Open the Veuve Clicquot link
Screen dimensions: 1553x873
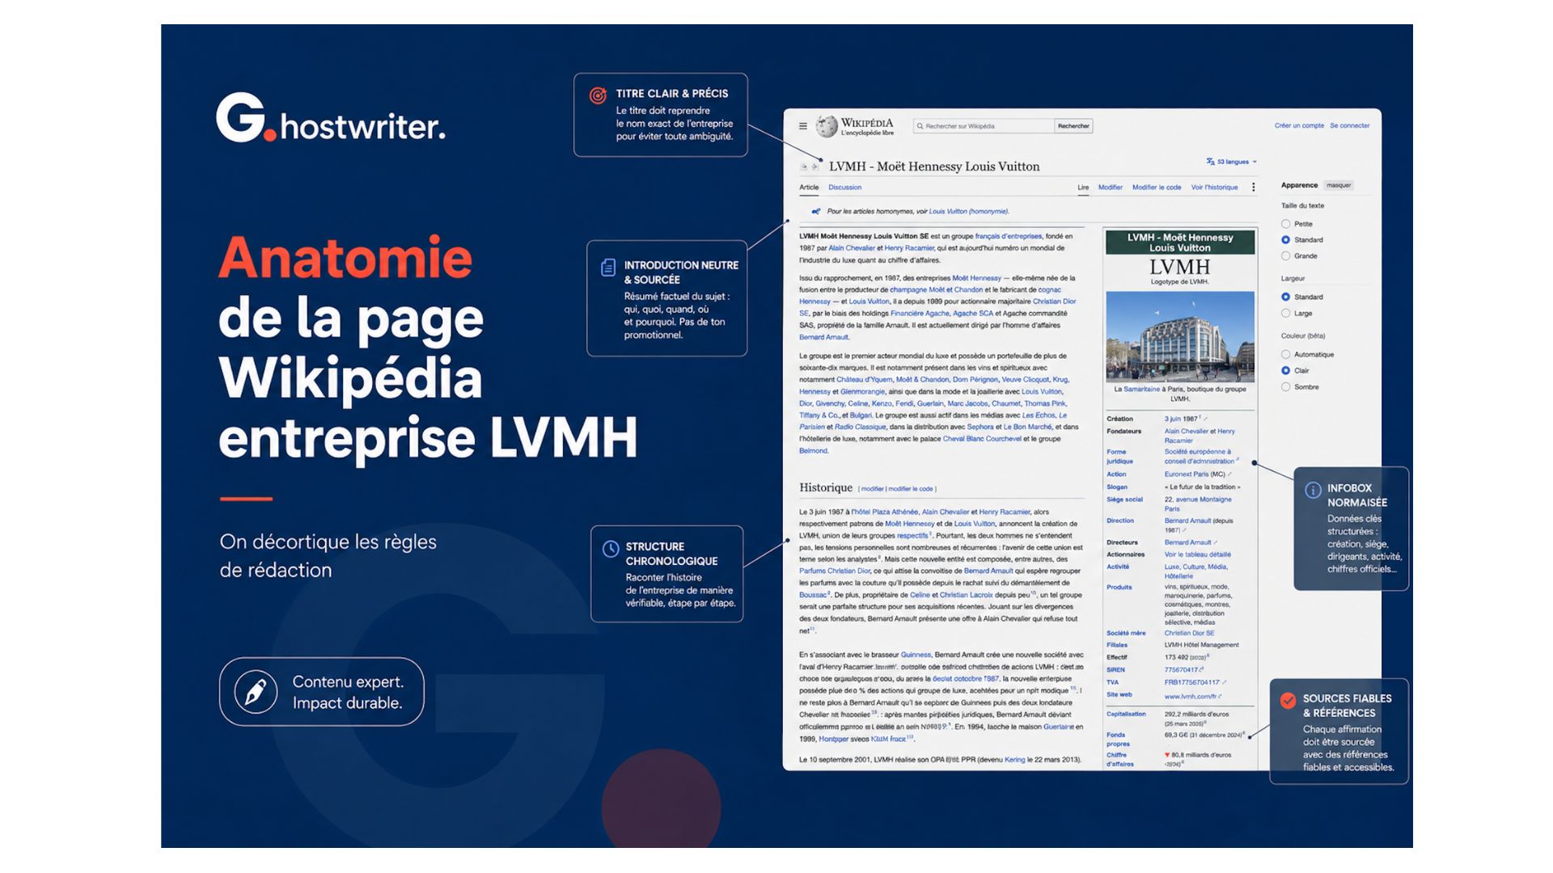[x=1025, y=380]
